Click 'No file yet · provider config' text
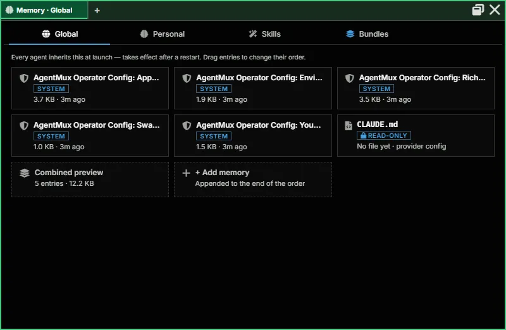 point(402,146)
